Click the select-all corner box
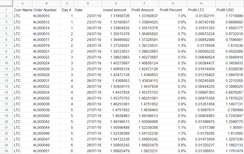 click(6, 3)
